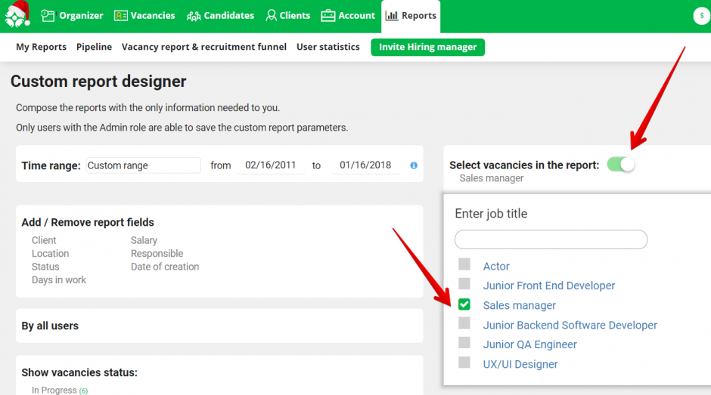Switch to the Pipeline tab
The image size is (711, 395).
coord(94,47)
